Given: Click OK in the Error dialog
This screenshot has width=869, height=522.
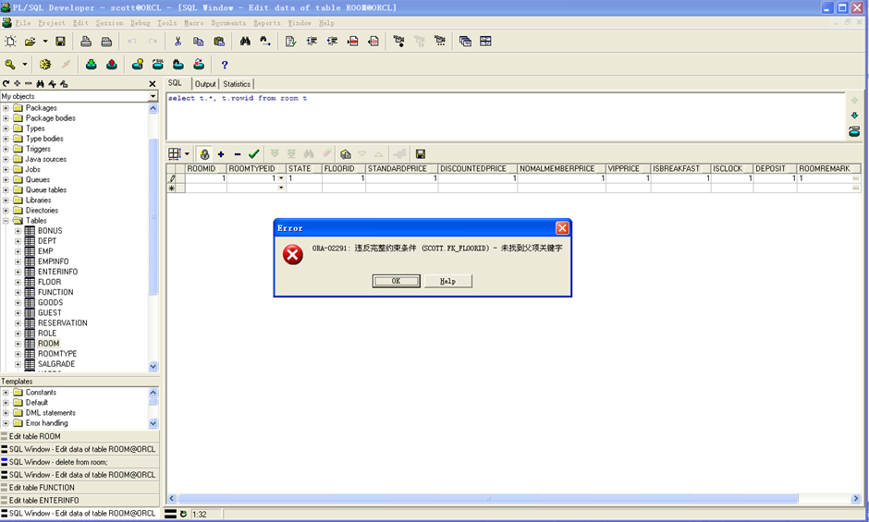Looking at the screenshot, I should click(396, 281).
